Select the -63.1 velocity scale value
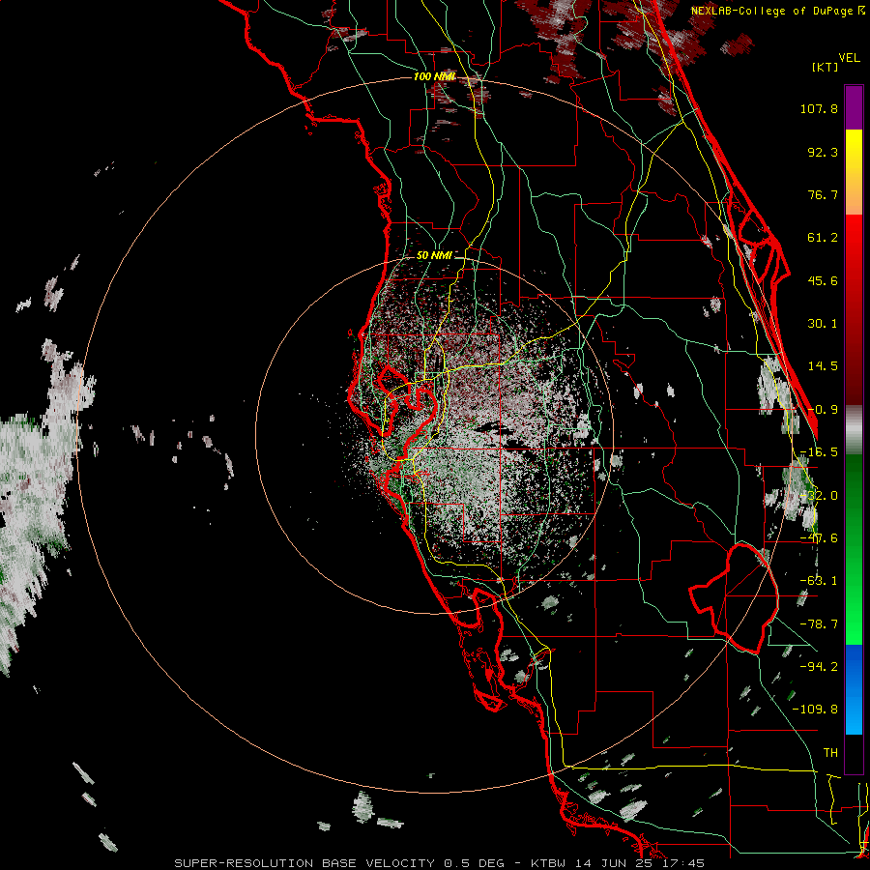 click(819, 581)
